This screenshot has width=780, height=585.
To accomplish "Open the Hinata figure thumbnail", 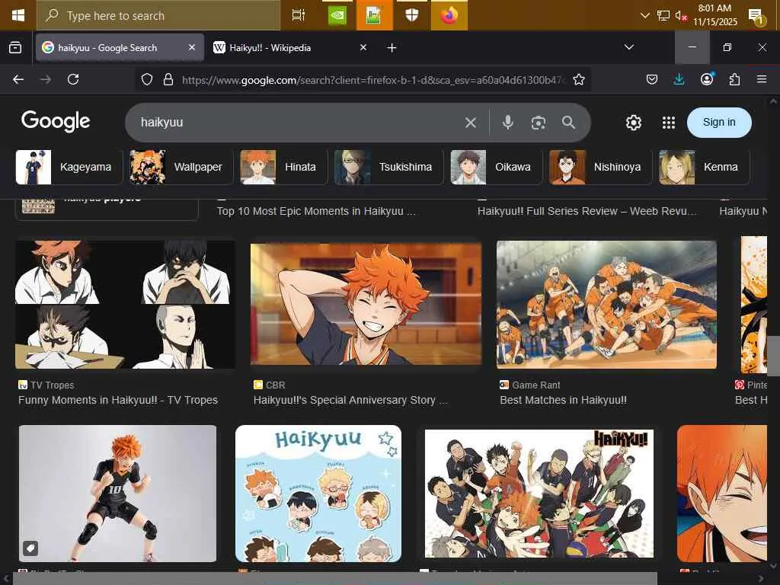I will click(x=118, y=494).
